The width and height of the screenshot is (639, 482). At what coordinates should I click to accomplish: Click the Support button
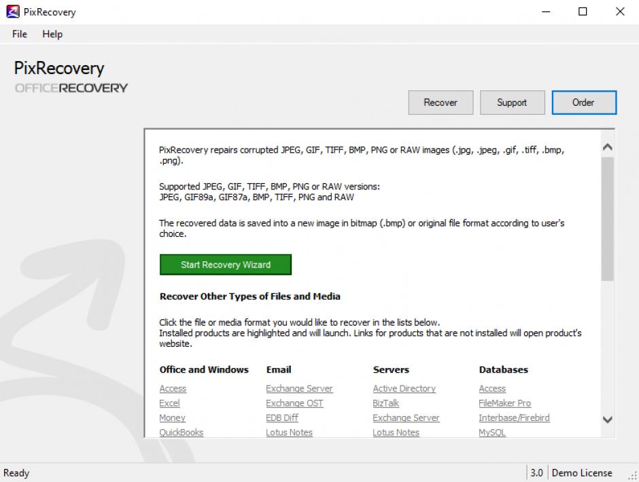(x=513, y=103)
